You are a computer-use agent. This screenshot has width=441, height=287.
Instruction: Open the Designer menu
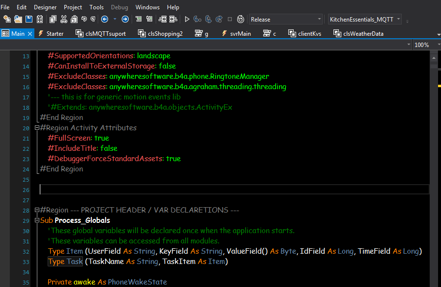point(45,7)
